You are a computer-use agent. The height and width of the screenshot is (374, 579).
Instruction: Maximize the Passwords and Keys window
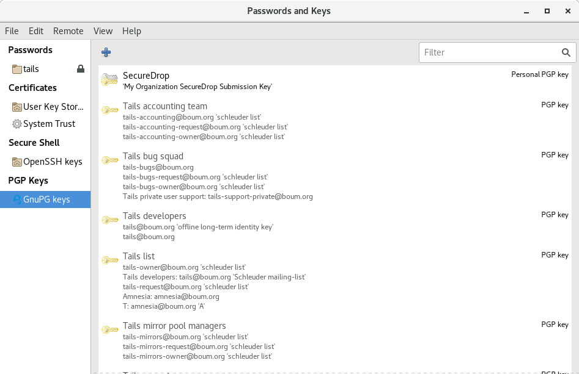pyautogui.click(x=547, y=11)
